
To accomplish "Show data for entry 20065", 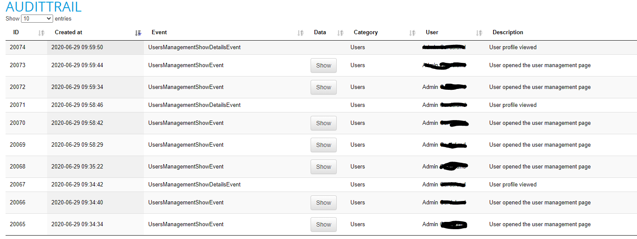I will (x=323, y=224).
